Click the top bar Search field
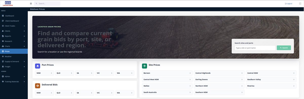Viewport: 304px width, 99px height. coord(47,4)
